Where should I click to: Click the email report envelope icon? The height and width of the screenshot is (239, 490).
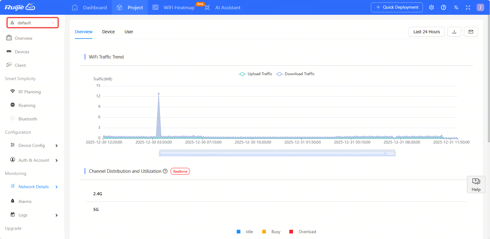(x=471, y=32)
